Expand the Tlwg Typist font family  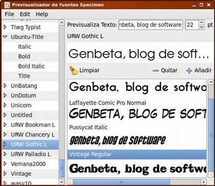(x=5, y=27)
